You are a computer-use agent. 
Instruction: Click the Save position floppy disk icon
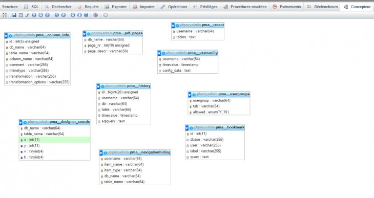[x=14, y=15]
